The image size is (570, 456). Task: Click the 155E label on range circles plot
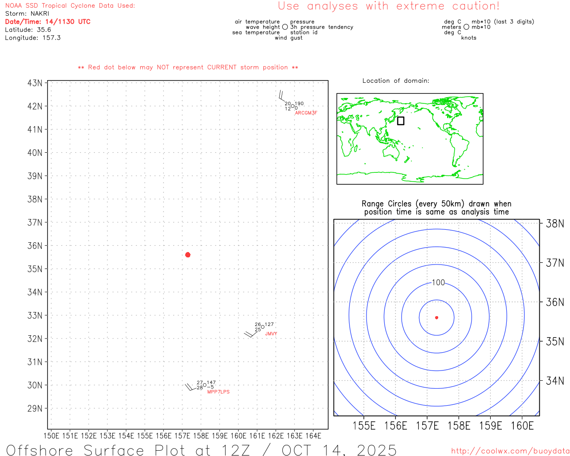click(x=364, y=426)
